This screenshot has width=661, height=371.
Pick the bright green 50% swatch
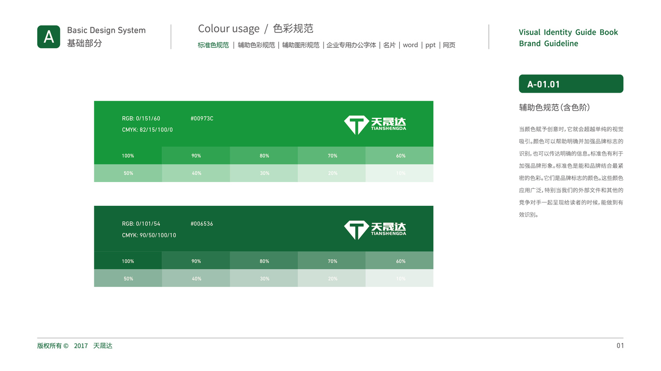(x=128, y=173)
